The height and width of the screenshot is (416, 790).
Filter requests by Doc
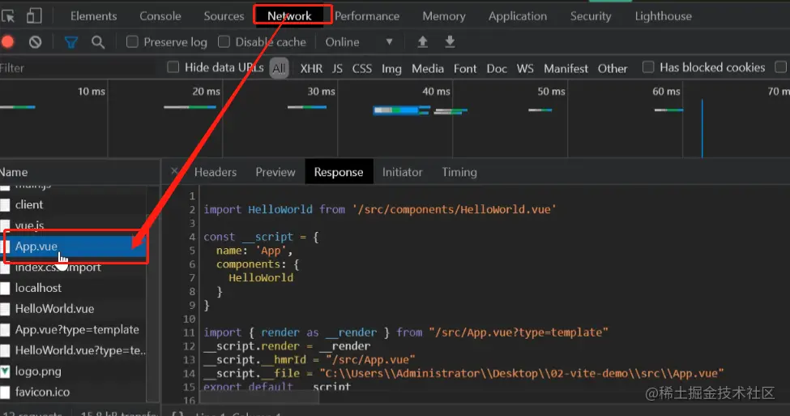(496, 69)
